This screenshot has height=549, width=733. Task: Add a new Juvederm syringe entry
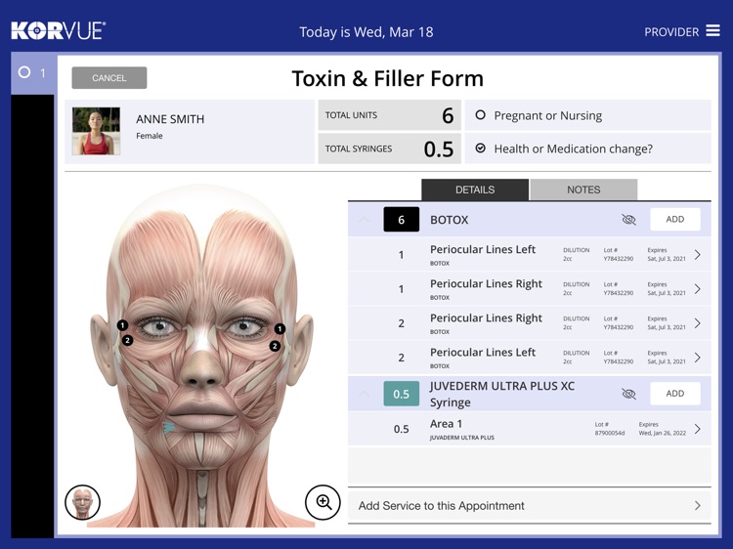click(x=675, y=394)
